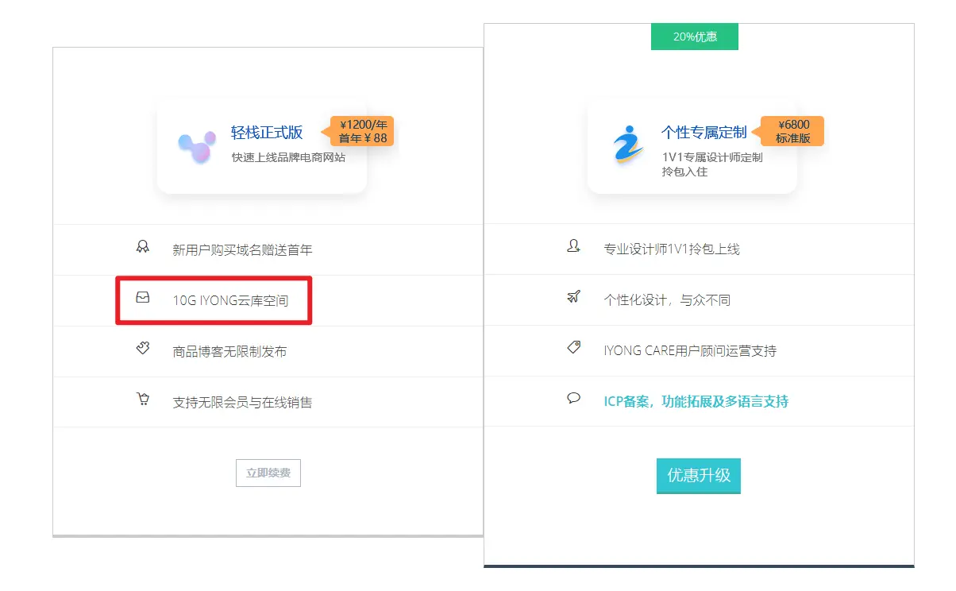Screen dimensions: 956x591
Task: Click the green 20%优惠 badge
Action: point(694,37)
